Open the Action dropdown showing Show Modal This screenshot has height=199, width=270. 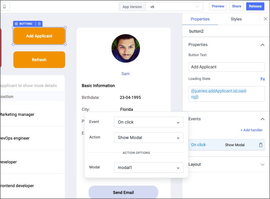tap(148, 138)
